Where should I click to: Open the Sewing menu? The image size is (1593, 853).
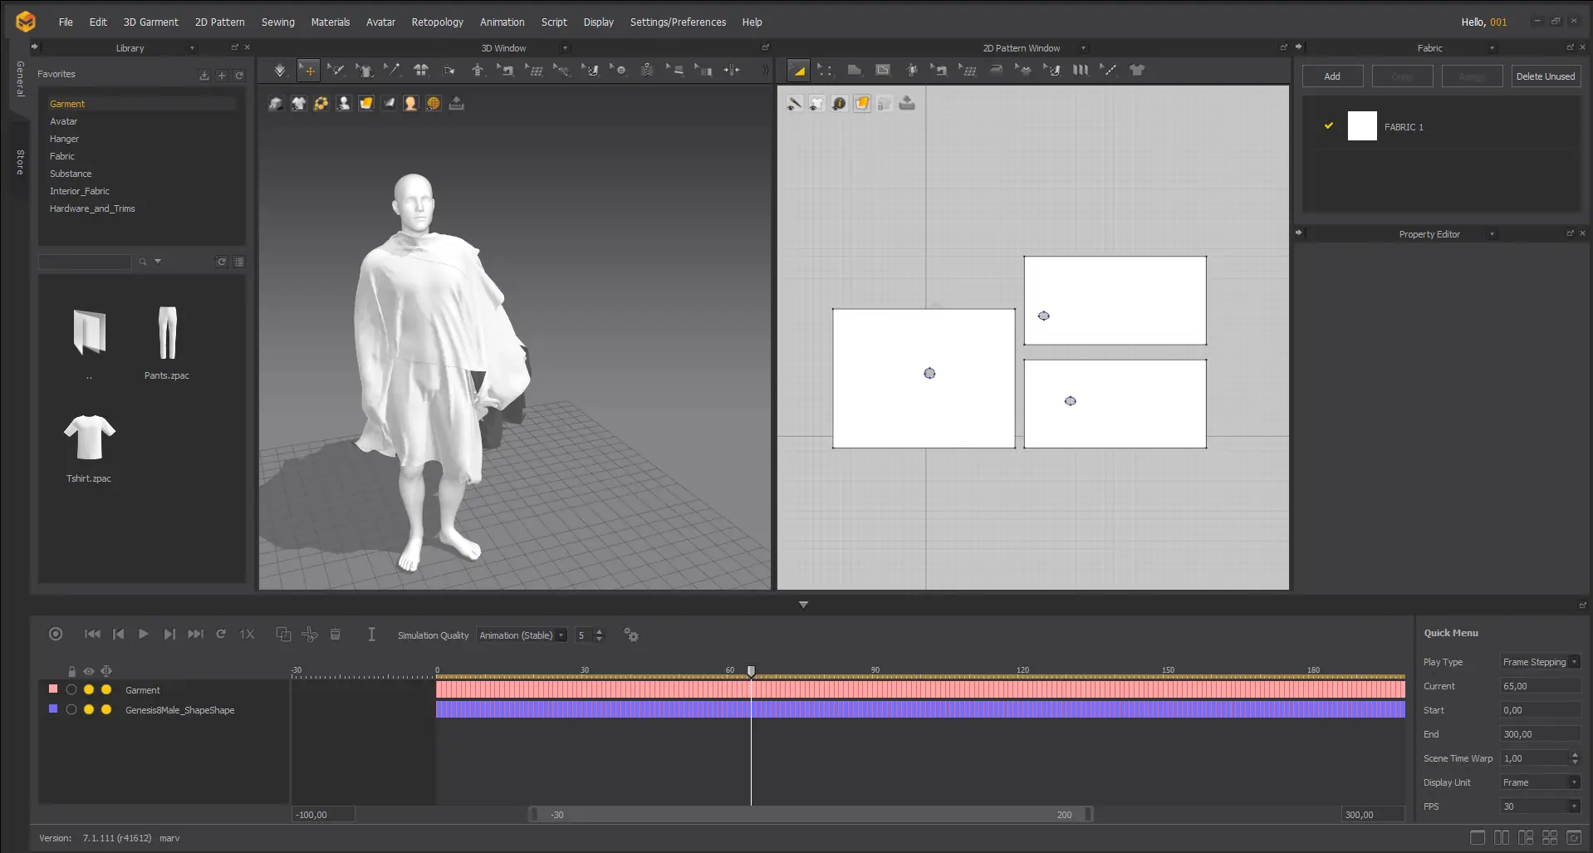click(x=277, y=22)
